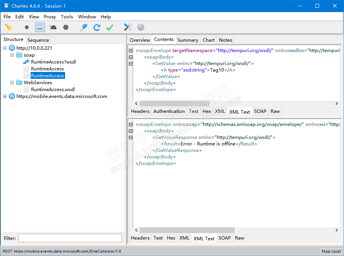Open the Proxy menu
This screenshot has height=256, width=344.
click(50, 16)
